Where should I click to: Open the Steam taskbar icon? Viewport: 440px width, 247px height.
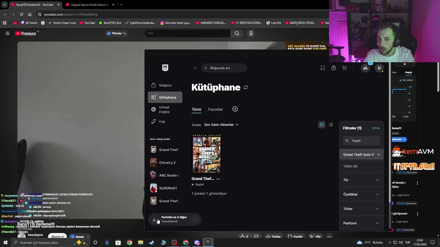pyautogui.click(x=152, y=243)
